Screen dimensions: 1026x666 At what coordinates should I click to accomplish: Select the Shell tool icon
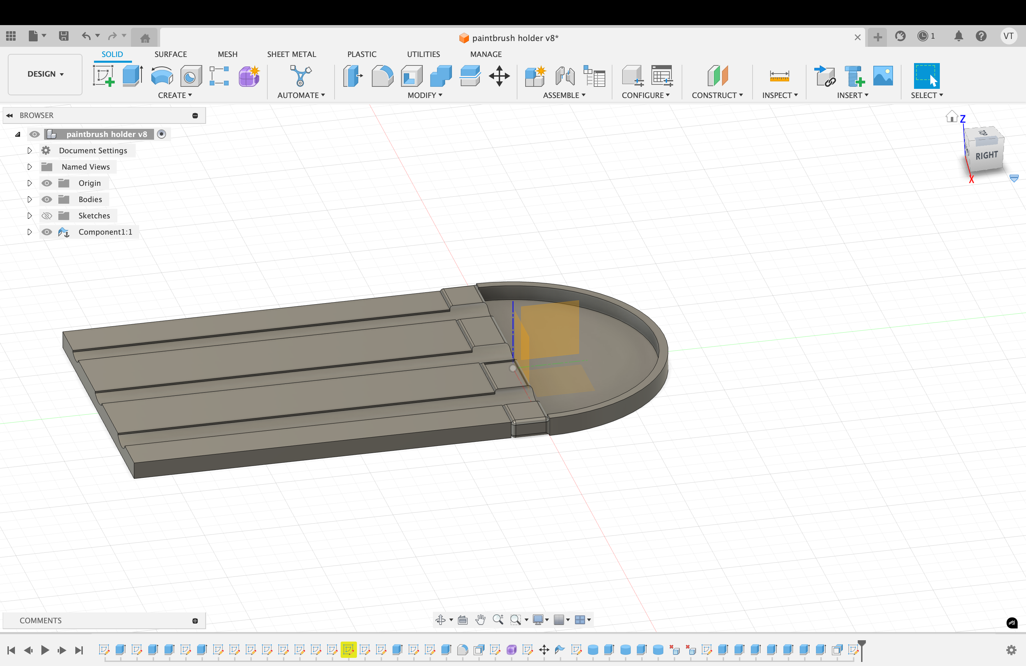(411, 76)
